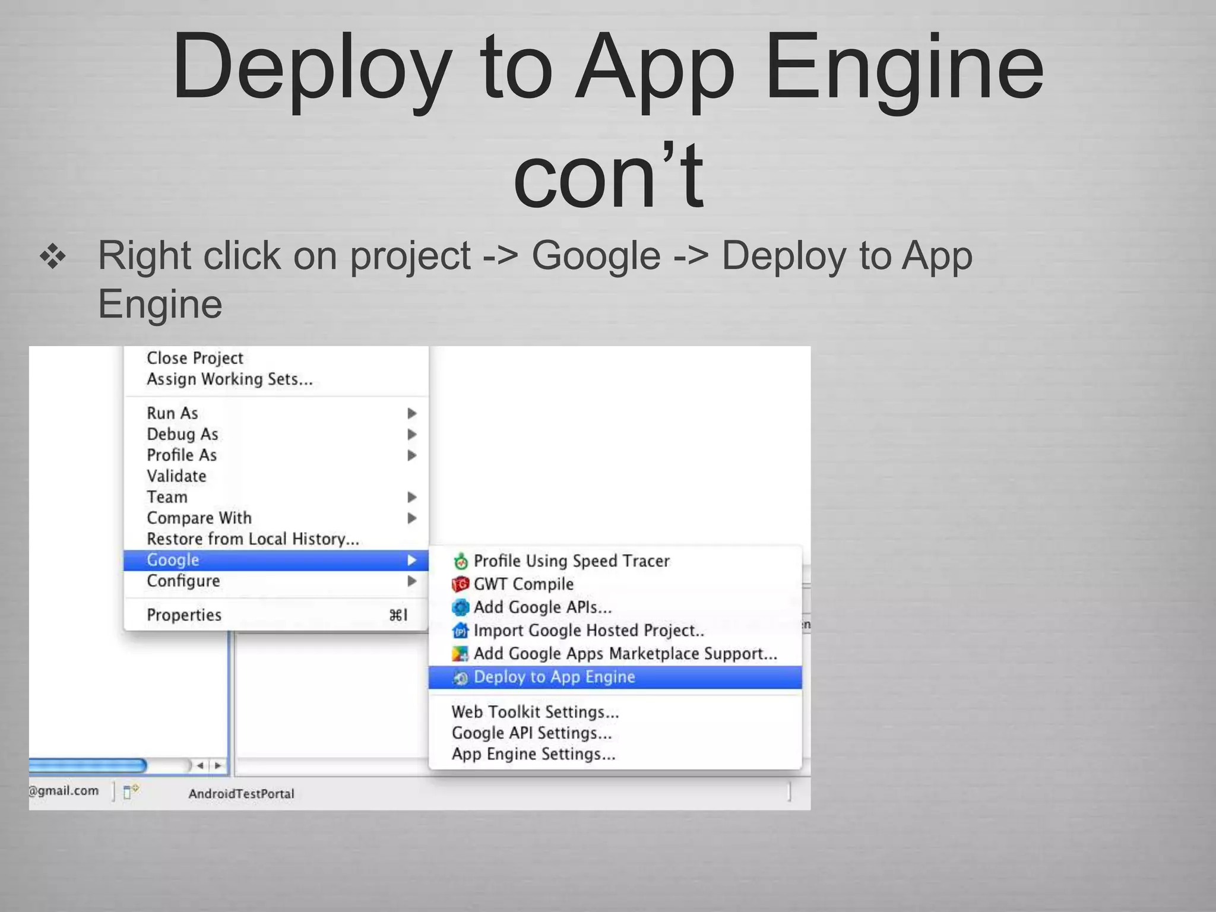Open the Configure menu entry
Viewport: 1216px width, 912px height.
[x=276, y=581]
